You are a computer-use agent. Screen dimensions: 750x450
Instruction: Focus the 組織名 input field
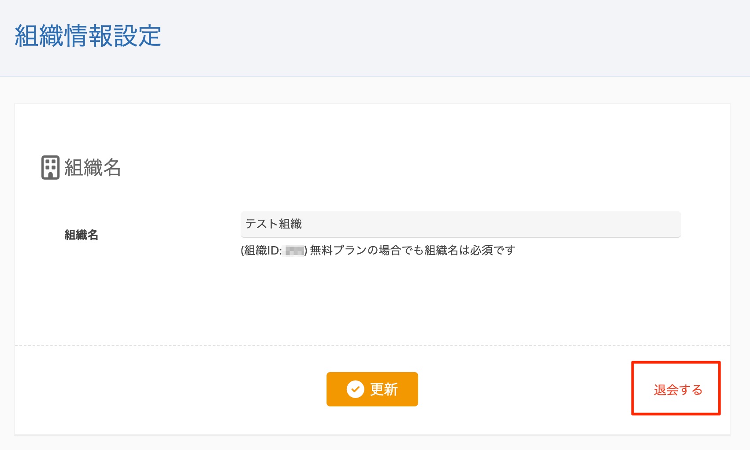pos(460,224)
